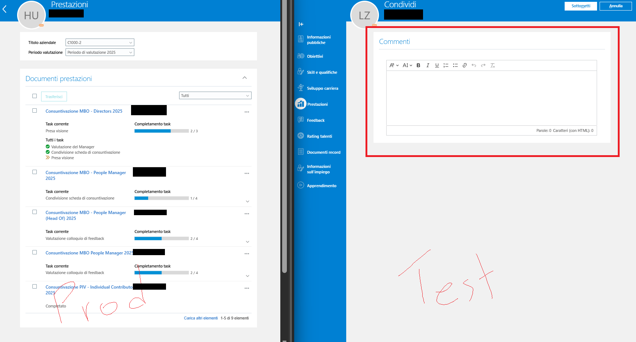The image size is (636, 342).
Task: Click the Informazioni pubbliche sidebar icon
Action: pos(301,39)
